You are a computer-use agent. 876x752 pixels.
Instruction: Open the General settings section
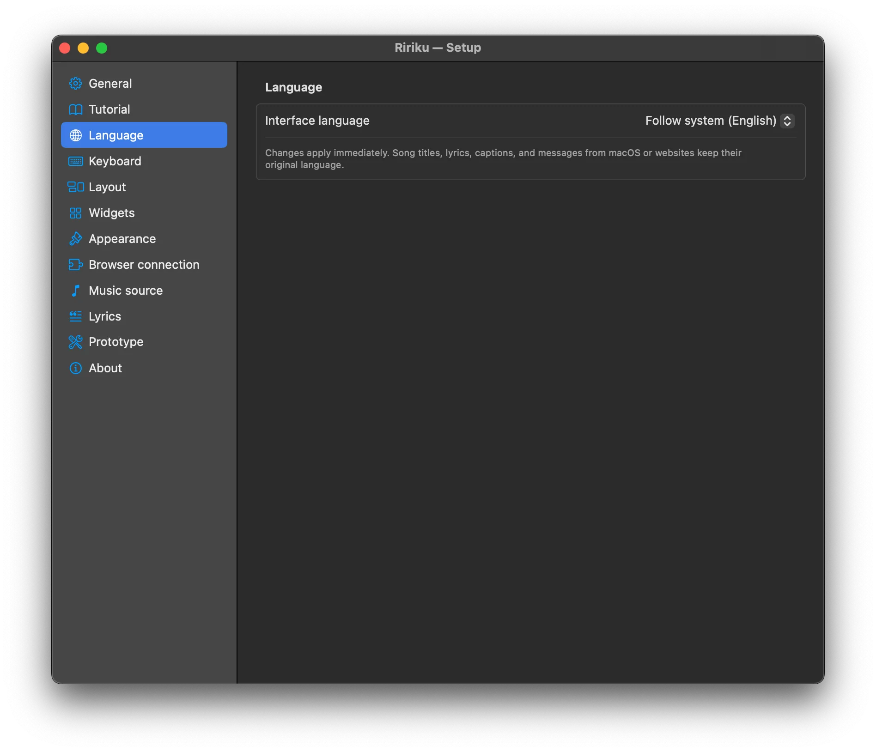tap(144, 84)
